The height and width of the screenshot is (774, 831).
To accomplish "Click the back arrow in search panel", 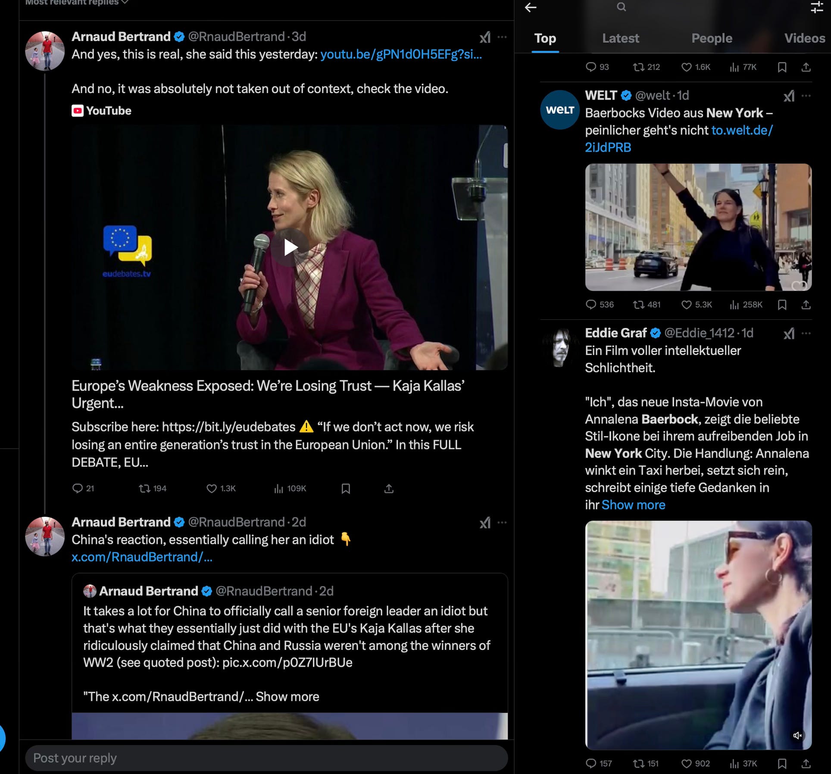I will 531,7.
